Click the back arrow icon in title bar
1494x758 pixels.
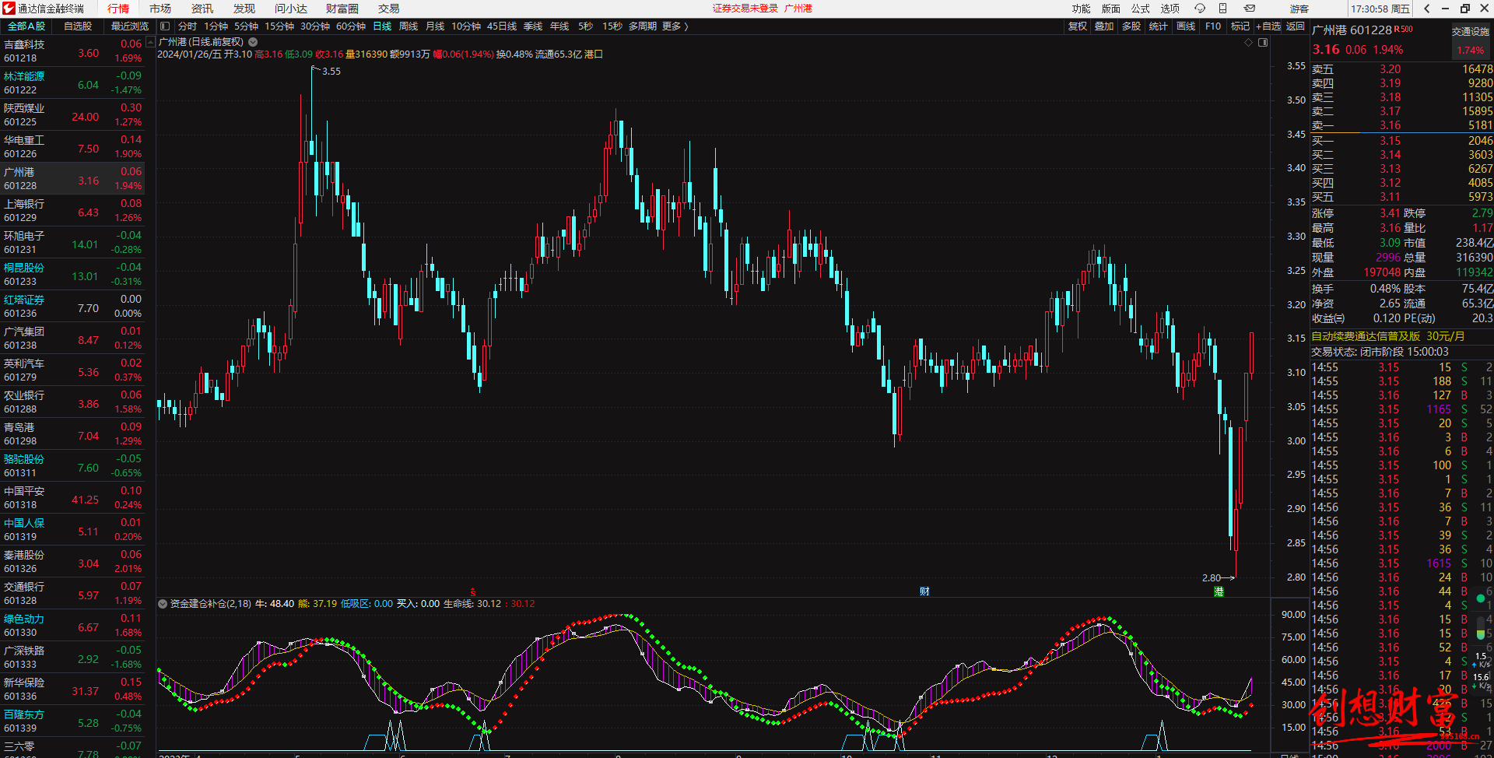coord(1427,9)
